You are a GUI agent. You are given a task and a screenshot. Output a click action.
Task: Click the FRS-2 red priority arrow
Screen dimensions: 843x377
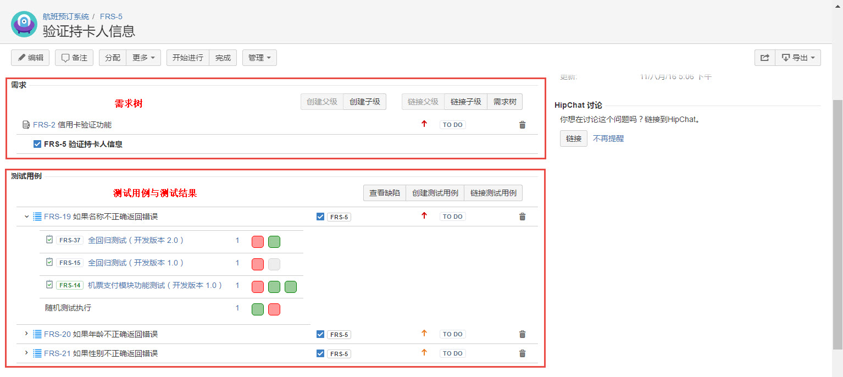(424, 124)
